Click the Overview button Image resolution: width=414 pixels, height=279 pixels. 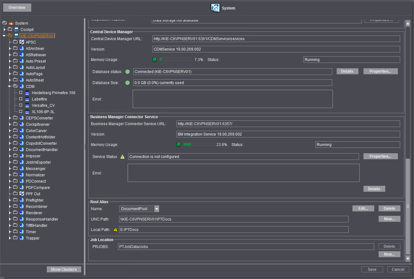click(x=17, y=8)
